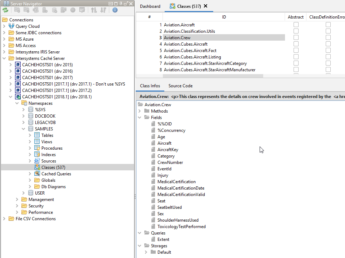The height and width of the screenshot is (258, 345).
Task: Click the ID column header
Action: click(224, 17)
